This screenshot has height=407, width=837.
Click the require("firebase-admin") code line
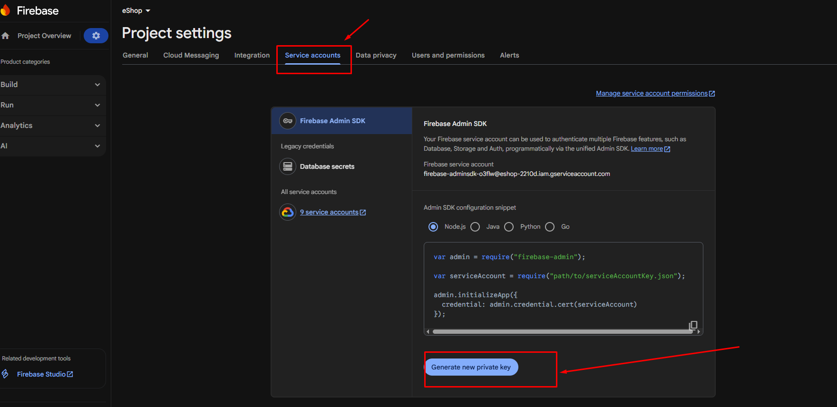point(509,257)
